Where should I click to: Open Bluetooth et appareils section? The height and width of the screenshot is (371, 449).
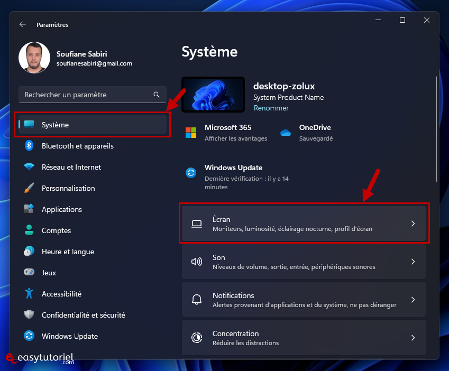[93, 146]
